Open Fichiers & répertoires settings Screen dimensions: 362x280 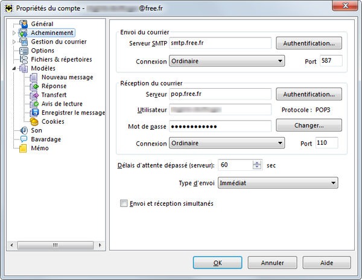62,59
